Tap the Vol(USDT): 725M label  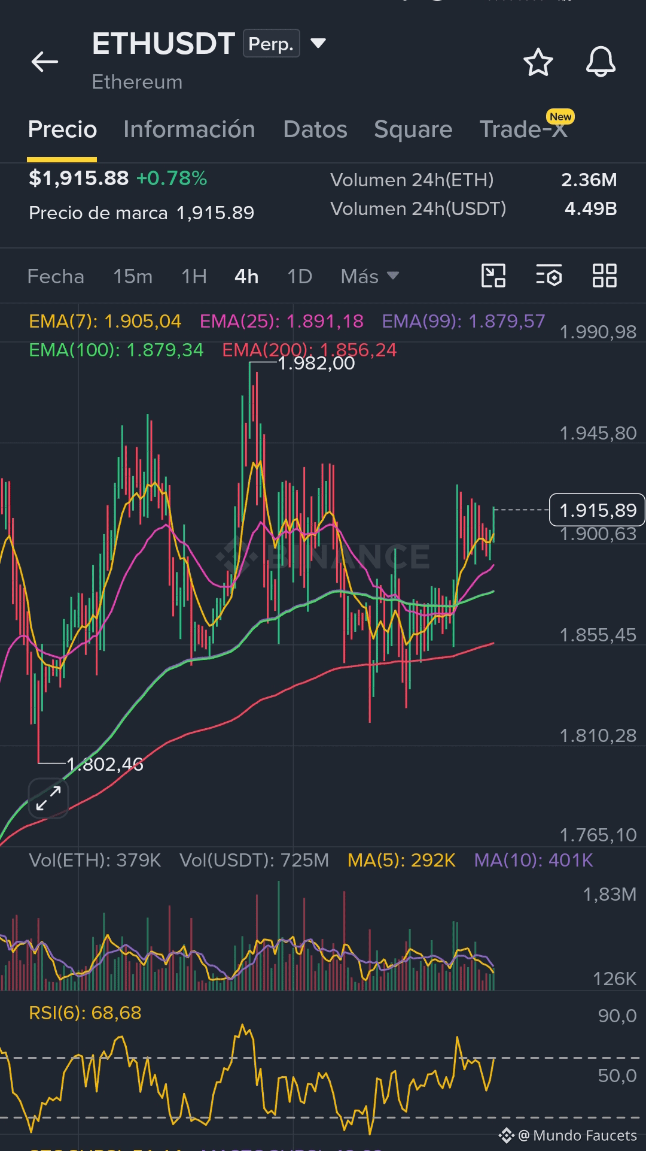coord(254,861)
